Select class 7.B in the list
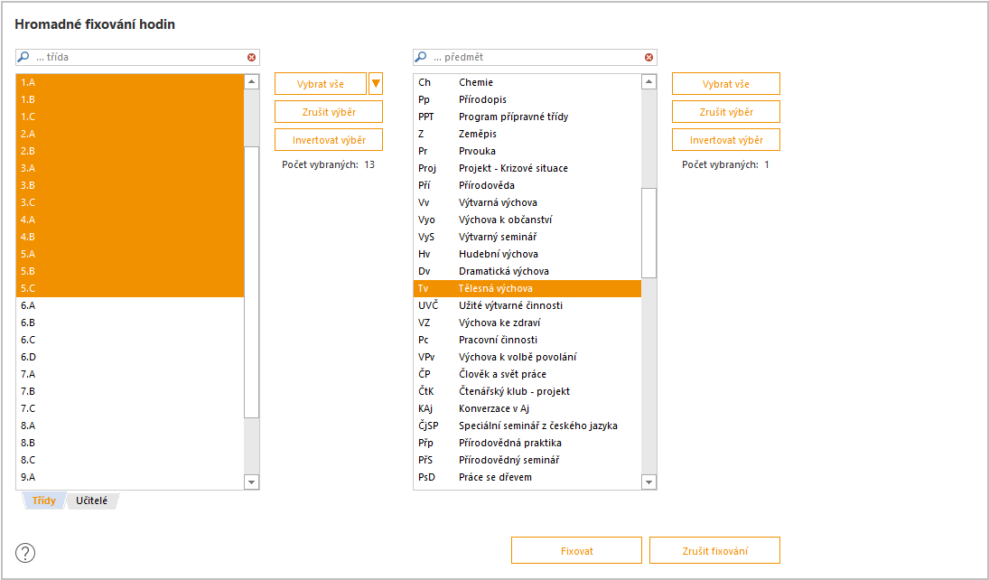This screenshot has width=989, height=580. (130, 391)
